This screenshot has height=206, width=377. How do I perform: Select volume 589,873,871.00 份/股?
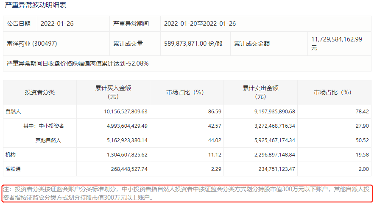click(193, 44)
